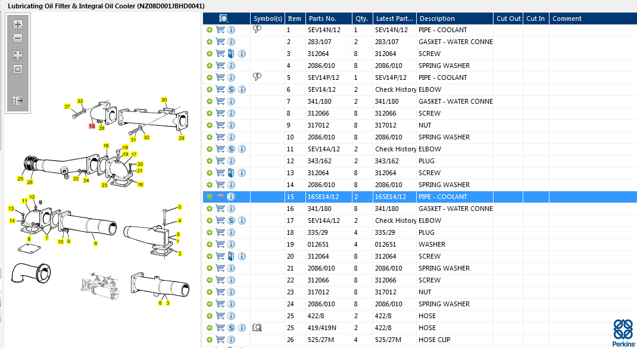Click the Comment column header
This screenshot has height=348, width=637.
coord(593,18)
